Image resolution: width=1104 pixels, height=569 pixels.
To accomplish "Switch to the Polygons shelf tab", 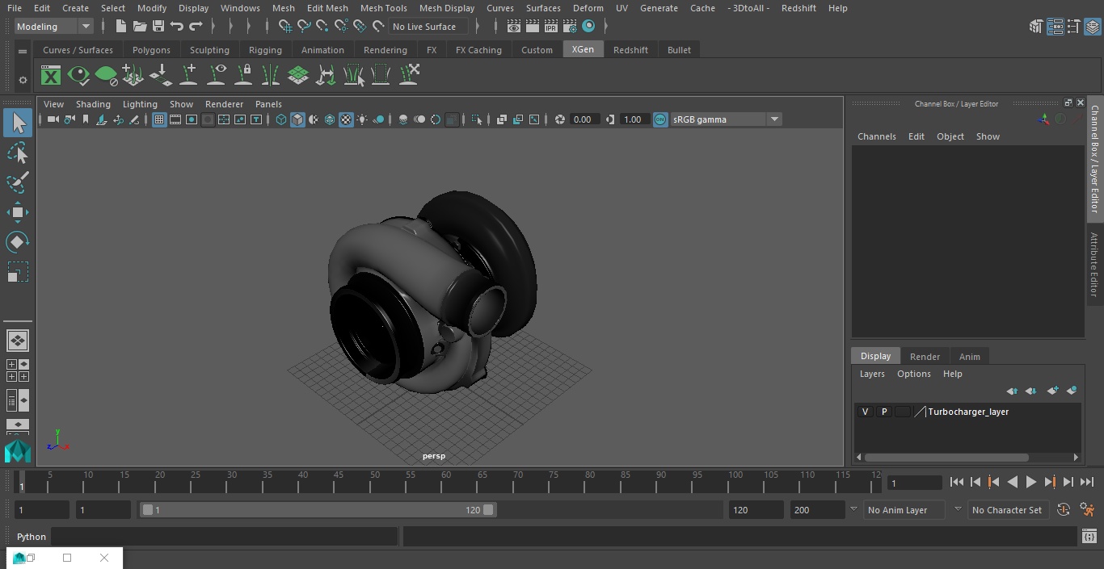I will tap(151, 50).
